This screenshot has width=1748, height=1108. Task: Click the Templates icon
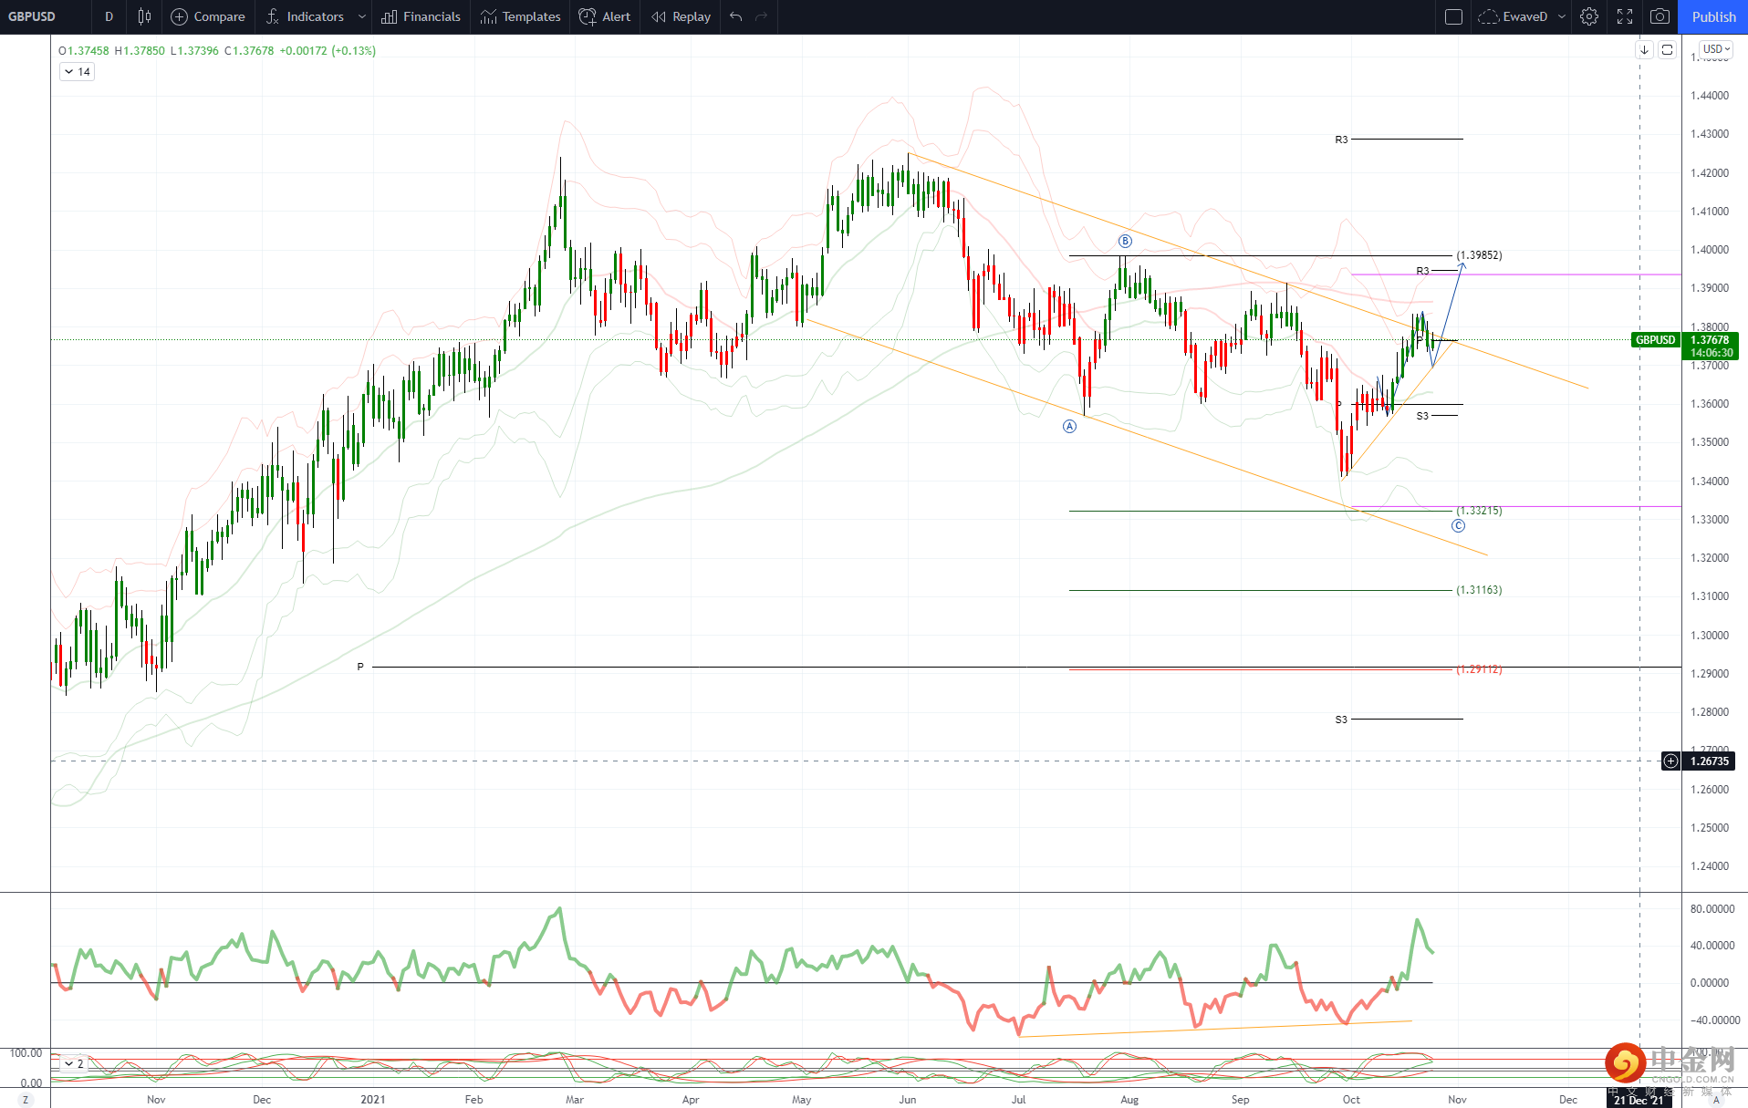489,16
